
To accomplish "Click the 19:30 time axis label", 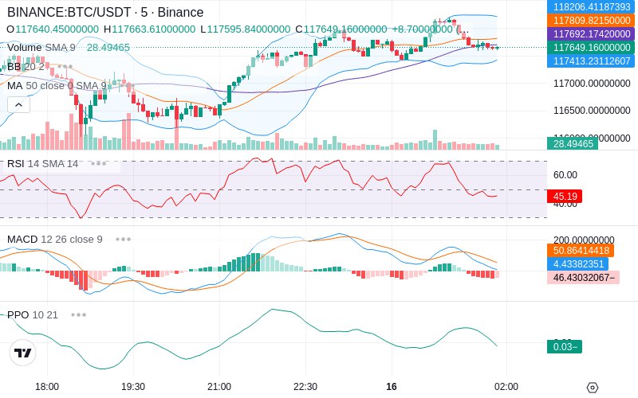I will click(133, 386).
